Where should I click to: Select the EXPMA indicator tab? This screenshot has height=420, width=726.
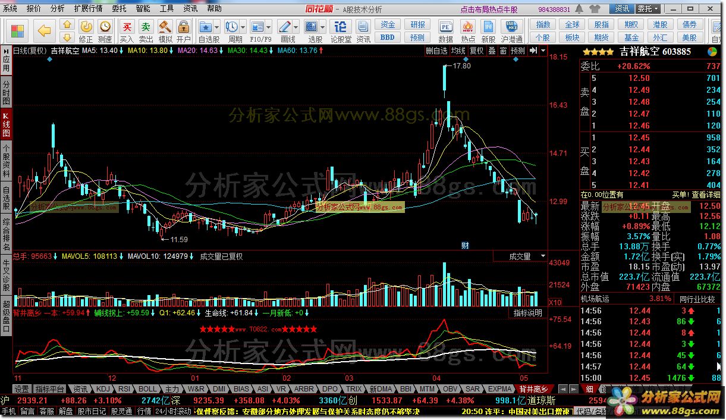499,388
